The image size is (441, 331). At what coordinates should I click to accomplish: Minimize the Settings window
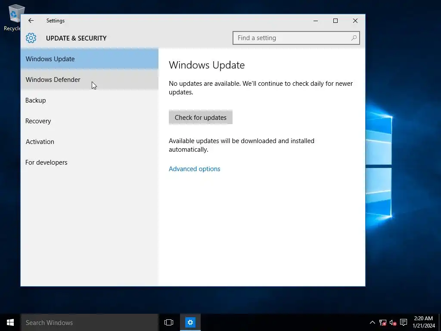(316, 21)
